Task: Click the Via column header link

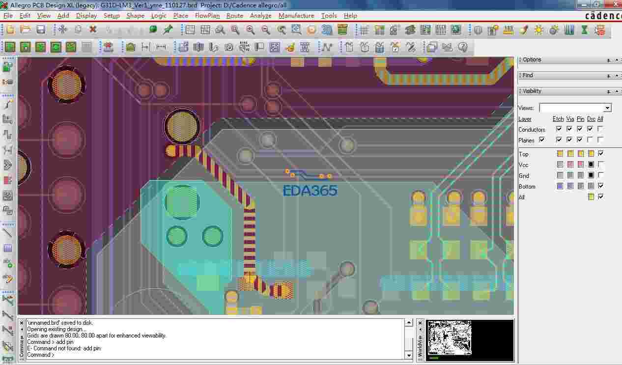Action: (569, 119)
